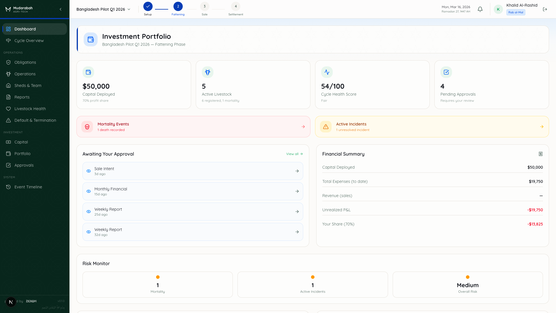The width and height of the screenshot is (556, 313).
Task: Go to Approvals in the sidebar menu
Action: [24, 165]
